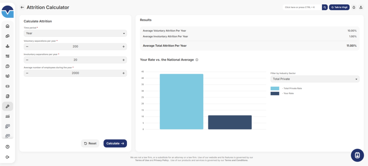This screenshot has height=166, width=368.
Task: Decrease involuntary separations with minus button
Action: pos(27,60)
